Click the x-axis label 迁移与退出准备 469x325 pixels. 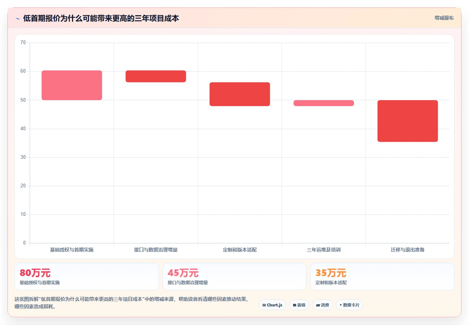[408, 250]
